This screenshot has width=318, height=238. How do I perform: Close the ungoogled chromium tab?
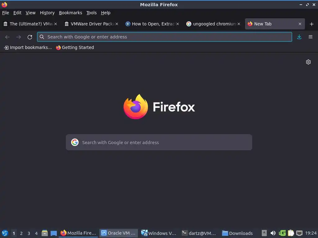[x=239, y=24]
